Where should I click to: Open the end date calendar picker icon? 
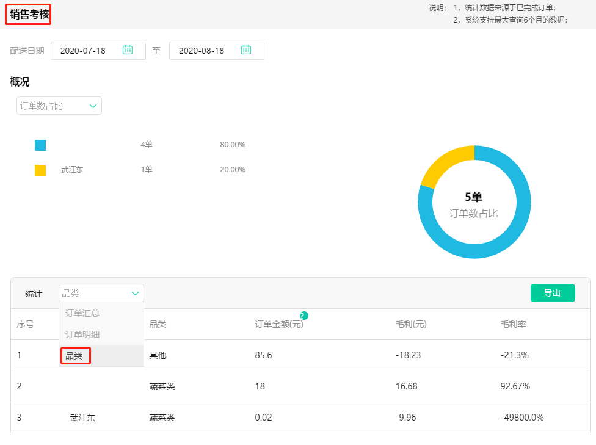point(246,51)
